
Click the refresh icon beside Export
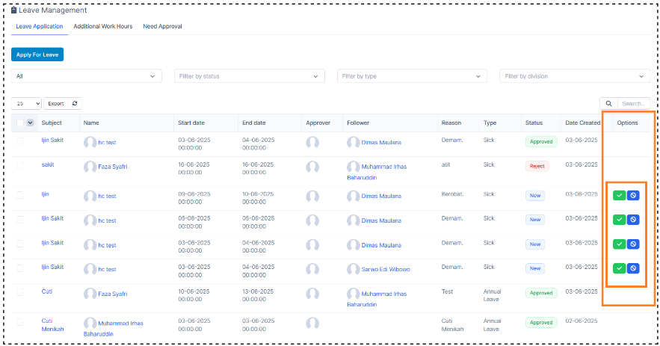click(x=75, y=104)
